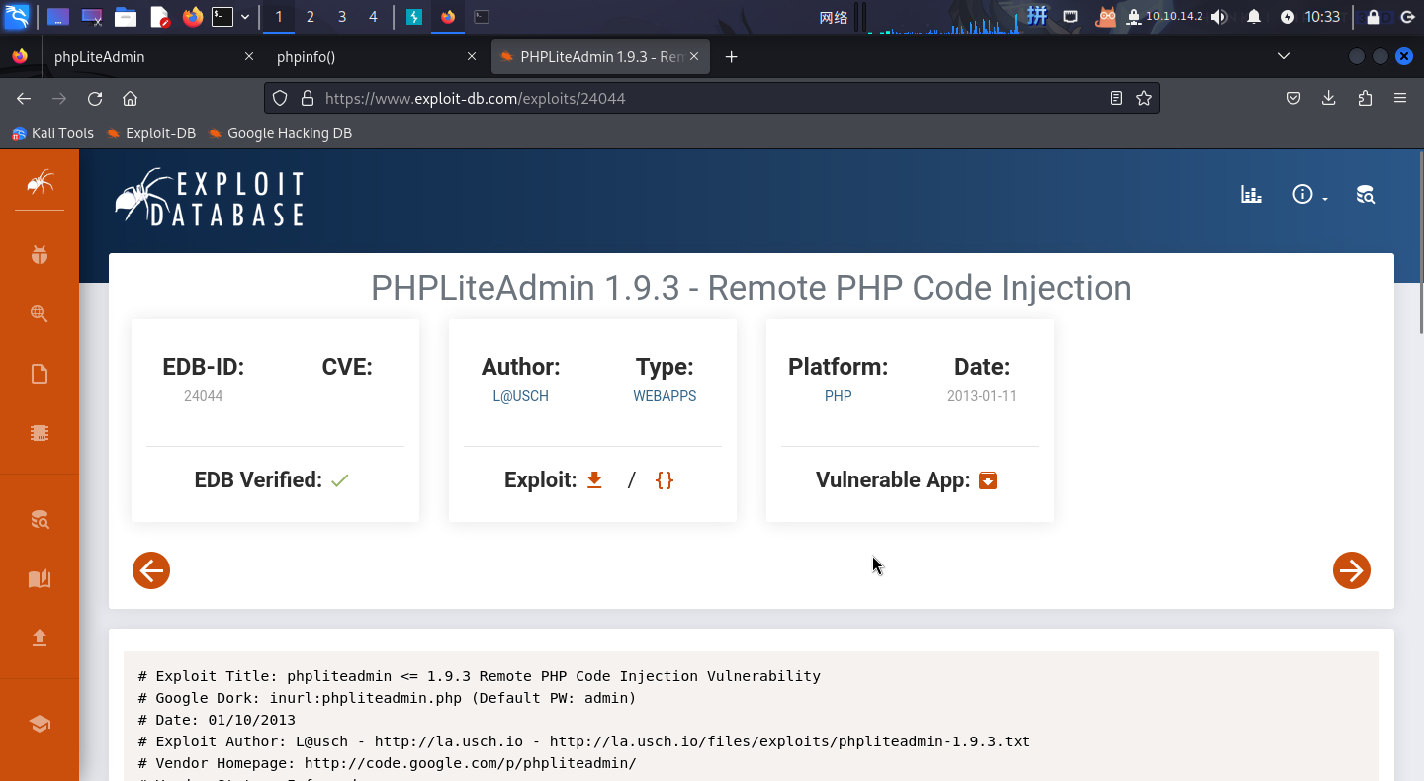Open the volume control in the system tray

[x=1219, y=17]
